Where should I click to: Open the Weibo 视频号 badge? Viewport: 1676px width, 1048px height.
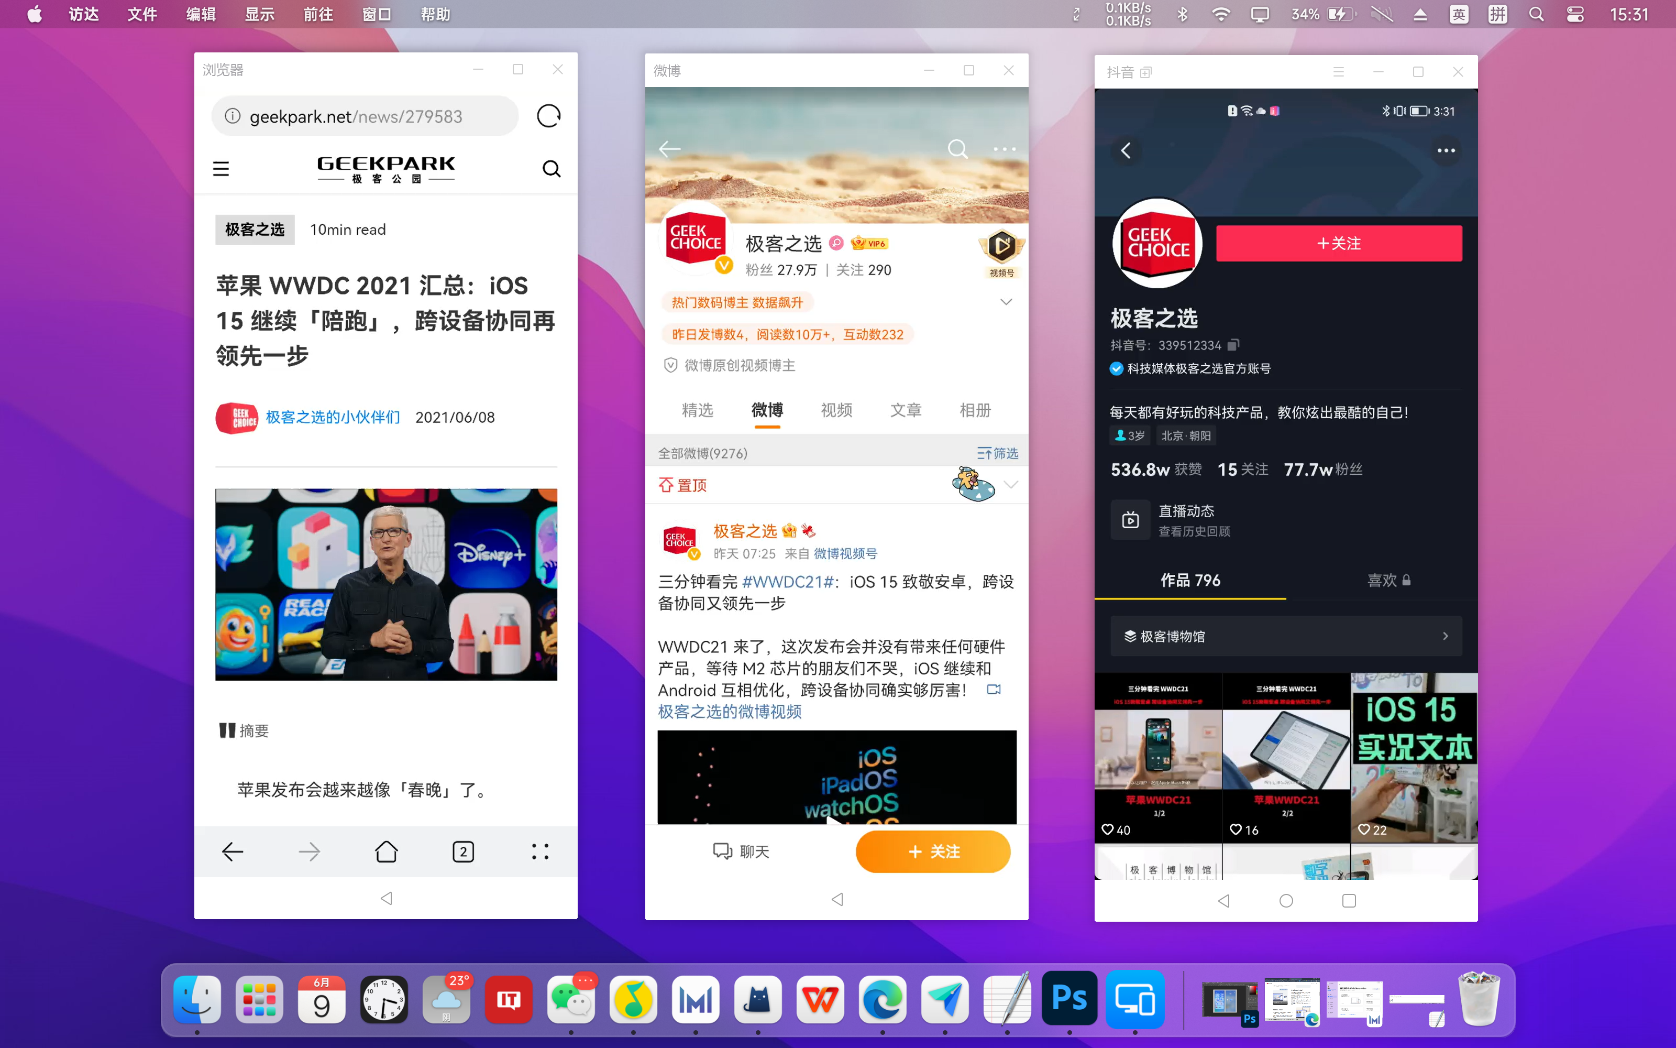click(x=1001, y=253)
